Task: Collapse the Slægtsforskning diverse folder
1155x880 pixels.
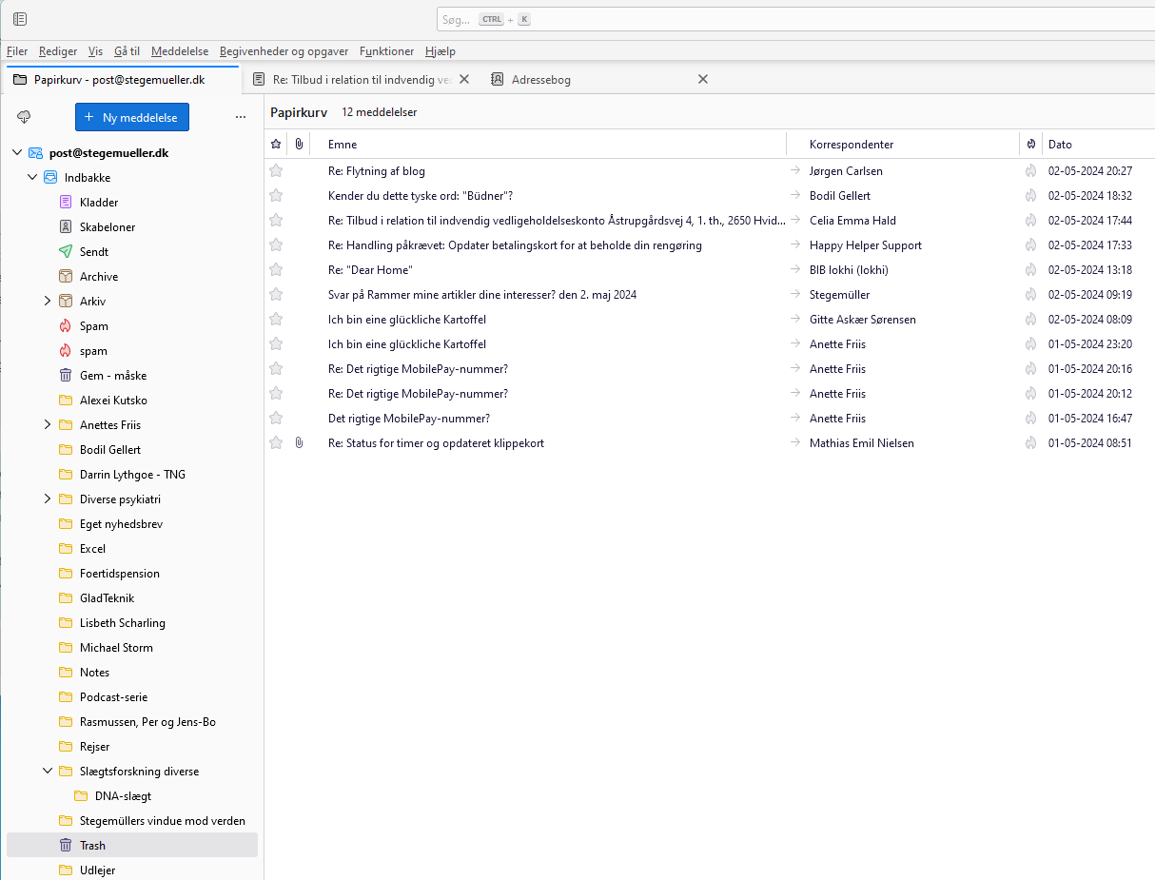Action: [x=48, y=772]
